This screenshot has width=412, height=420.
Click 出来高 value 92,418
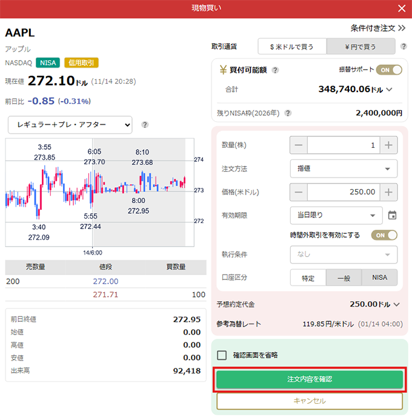pyautogui.click(x=187, y=371)
